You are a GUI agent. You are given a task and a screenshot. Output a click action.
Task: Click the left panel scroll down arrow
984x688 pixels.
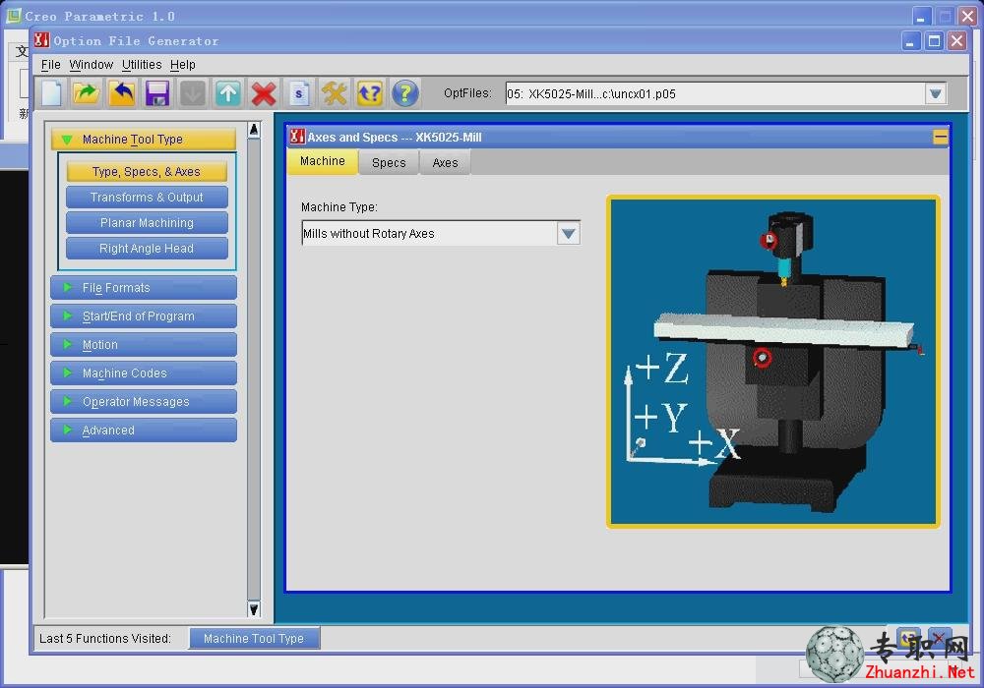pos(254,609)
